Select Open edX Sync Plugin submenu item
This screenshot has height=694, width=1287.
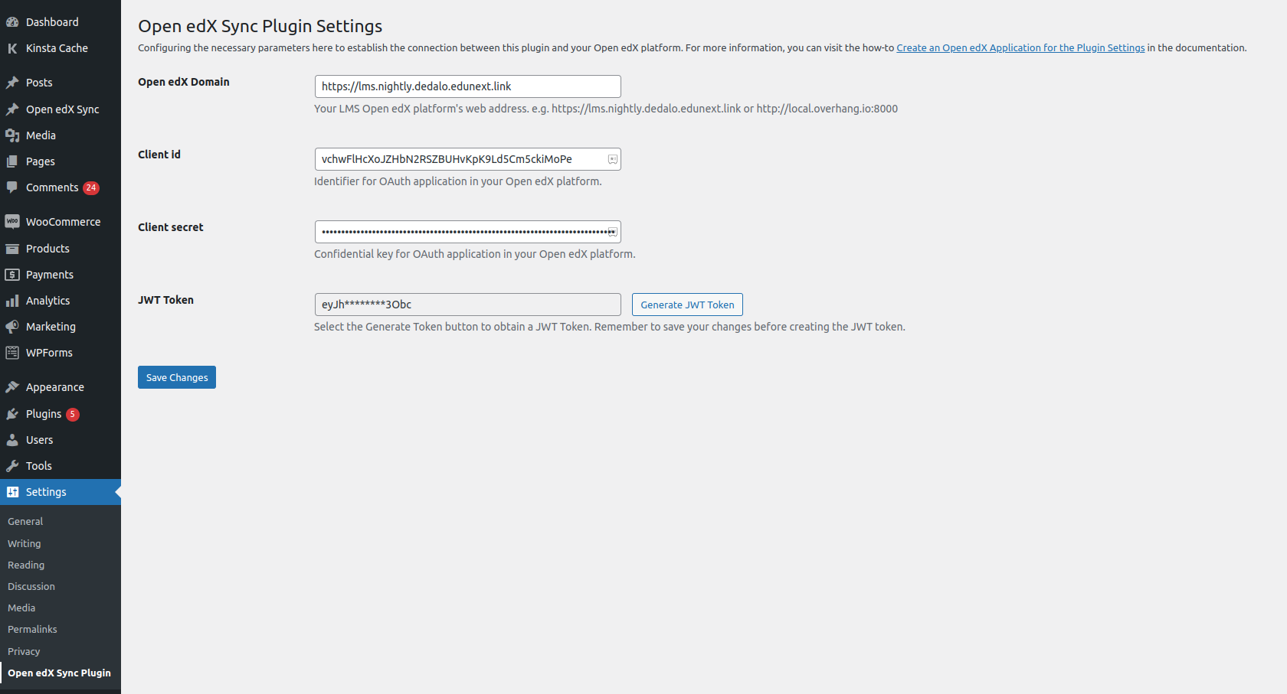pos(59,673)
